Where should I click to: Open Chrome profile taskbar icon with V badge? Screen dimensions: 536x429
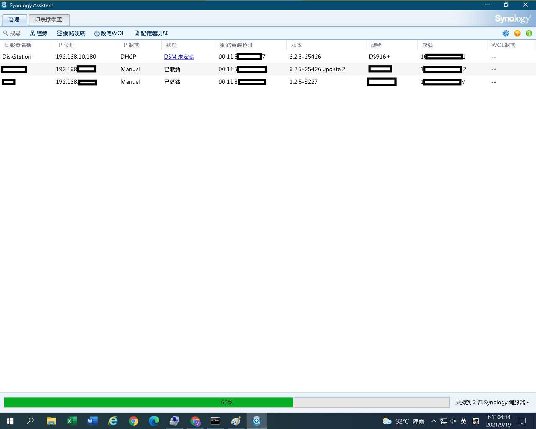pos(195,421)
